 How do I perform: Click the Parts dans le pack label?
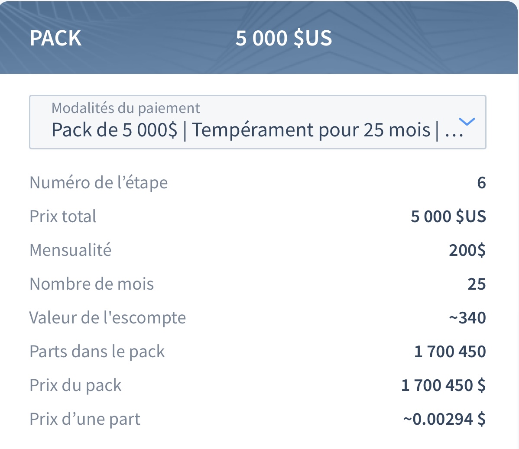tap(97, 352)
